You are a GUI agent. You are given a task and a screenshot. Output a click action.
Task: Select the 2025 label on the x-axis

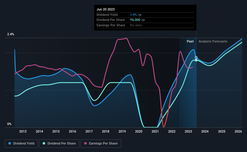[222, 131]
